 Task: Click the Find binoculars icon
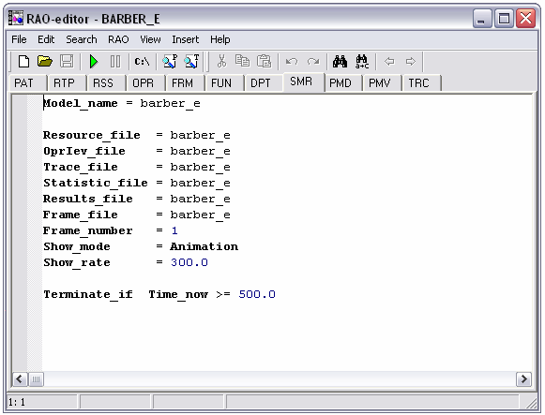pos(340,62)
